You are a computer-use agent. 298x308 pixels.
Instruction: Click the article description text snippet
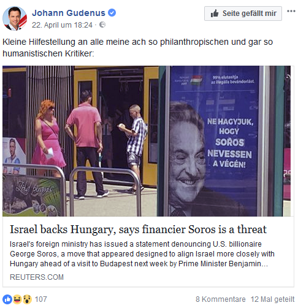(142, 254)
